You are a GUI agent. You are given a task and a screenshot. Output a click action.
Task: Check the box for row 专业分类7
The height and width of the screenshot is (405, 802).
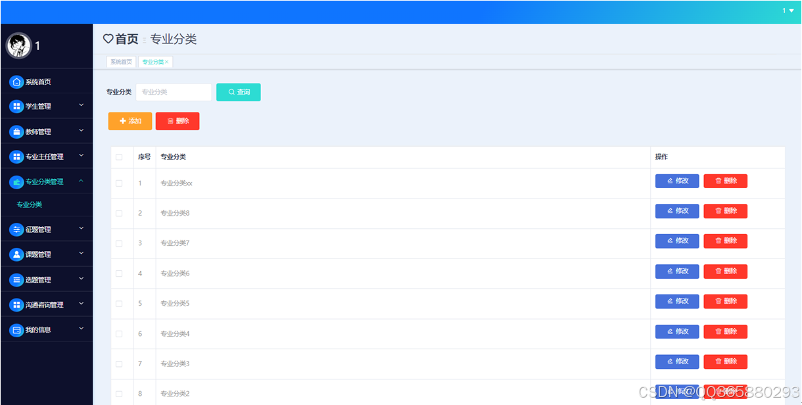pos(119,243)
